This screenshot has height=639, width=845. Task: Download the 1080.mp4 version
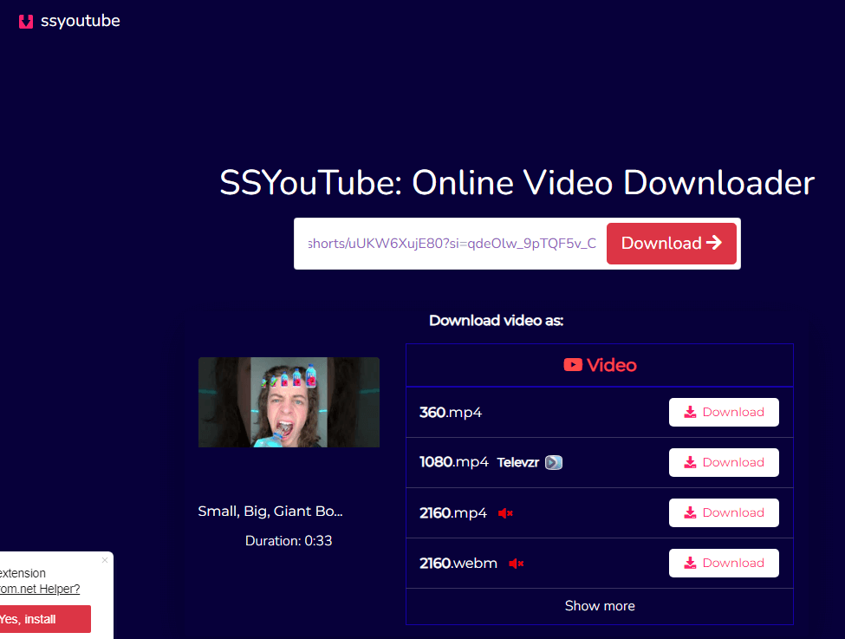tap(724, 463)
